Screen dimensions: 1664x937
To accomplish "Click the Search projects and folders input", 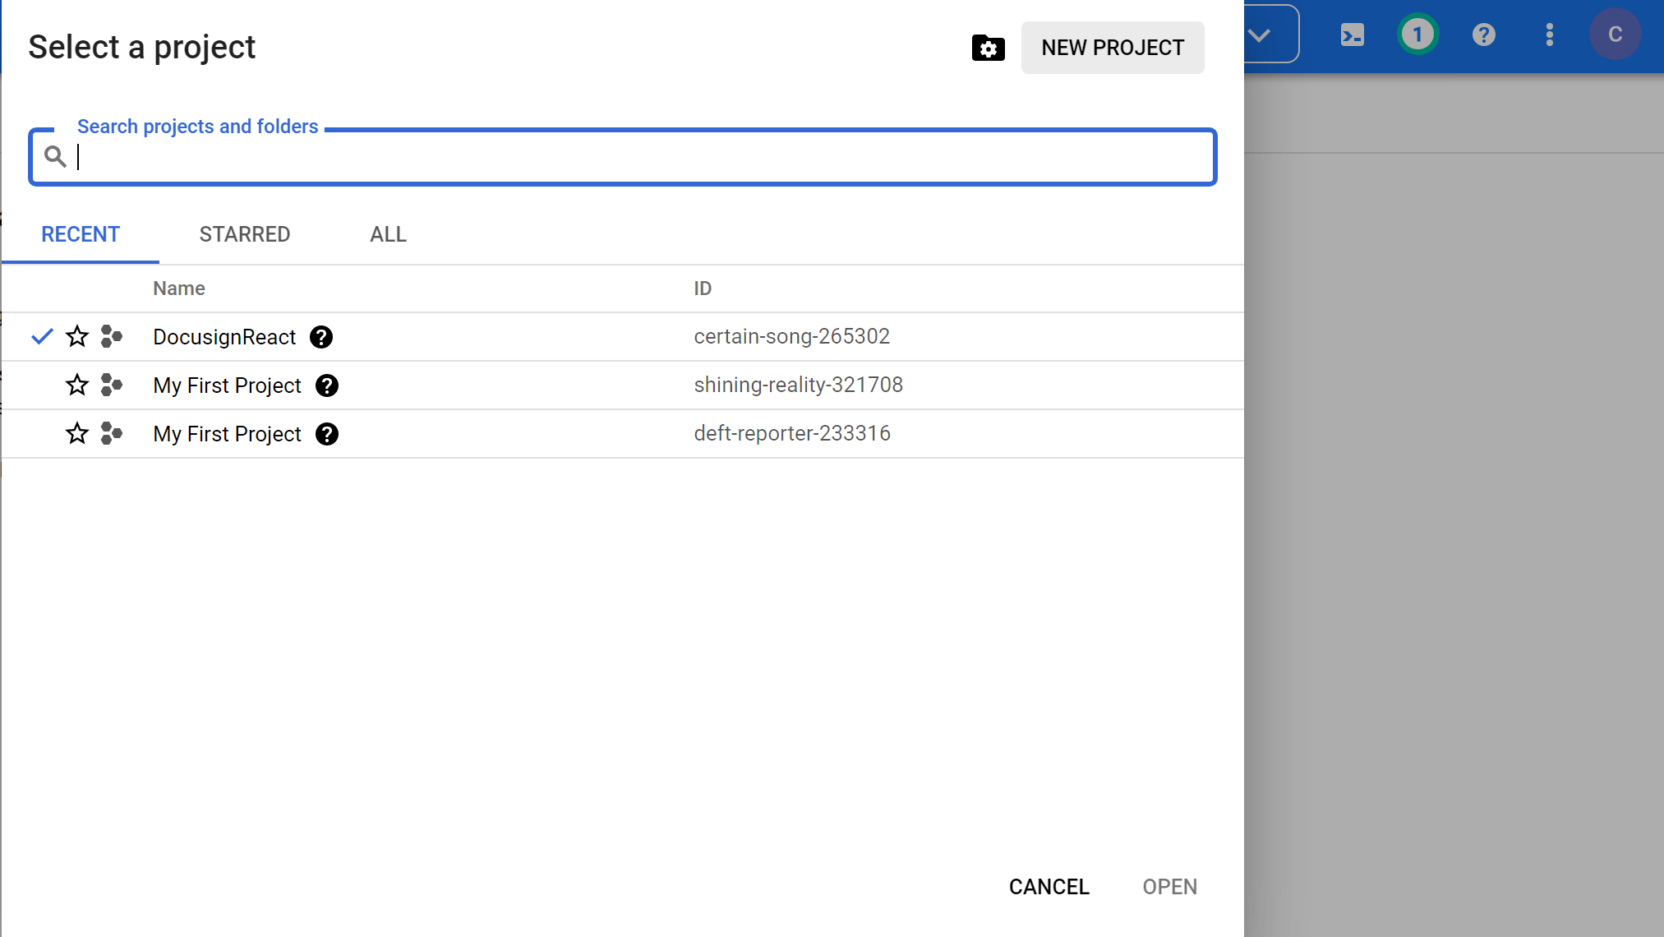I will (x=622, y=156).
